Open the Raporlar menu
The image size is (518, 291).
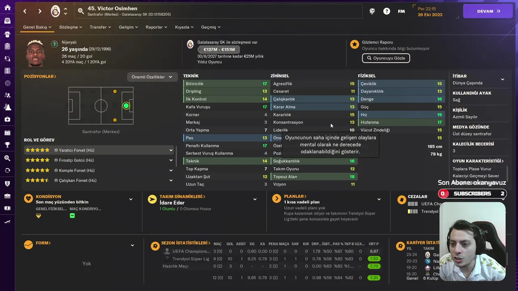coord(156,27)
